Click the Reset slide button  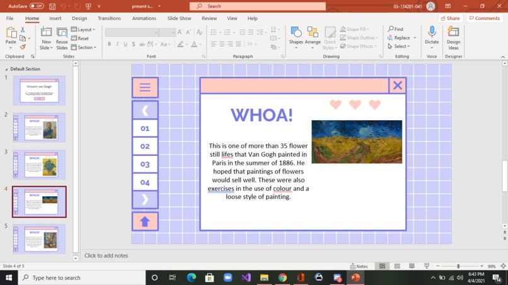coord(80,38)
